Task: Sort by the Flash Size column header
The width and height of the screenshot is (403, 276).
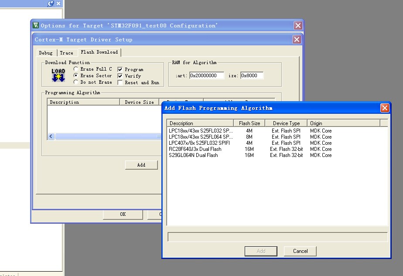Action: tap(249, 123)
